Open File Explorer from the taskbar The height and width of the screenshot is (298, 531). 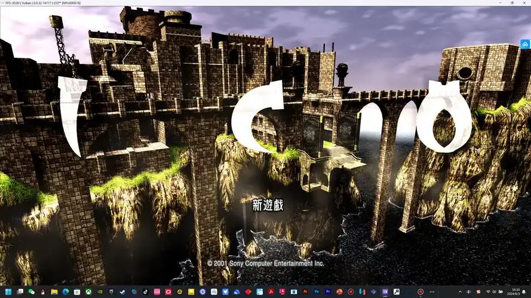pyautogui.click(x=54, y=291)
